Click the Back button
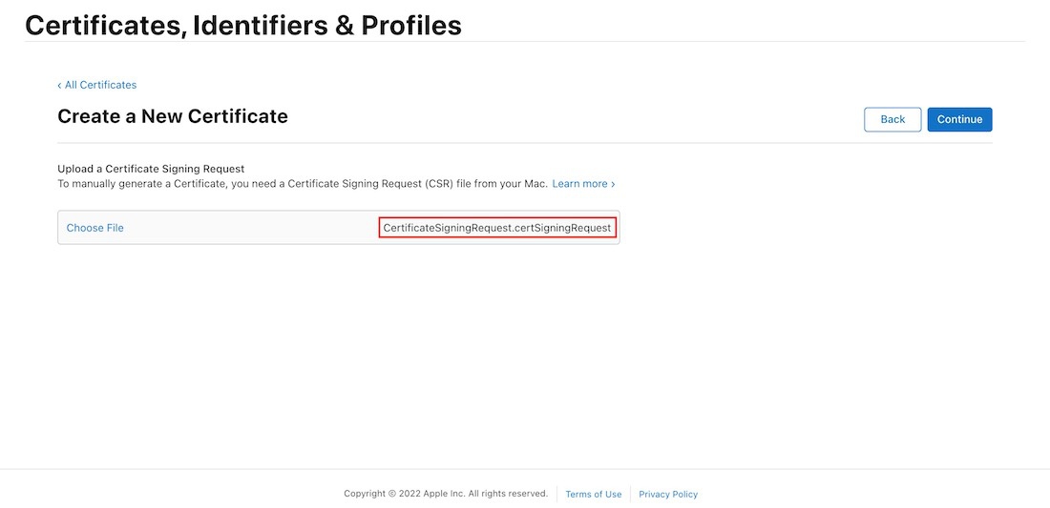The height and width of the screenshot is (508, 1050). (892, 119)
